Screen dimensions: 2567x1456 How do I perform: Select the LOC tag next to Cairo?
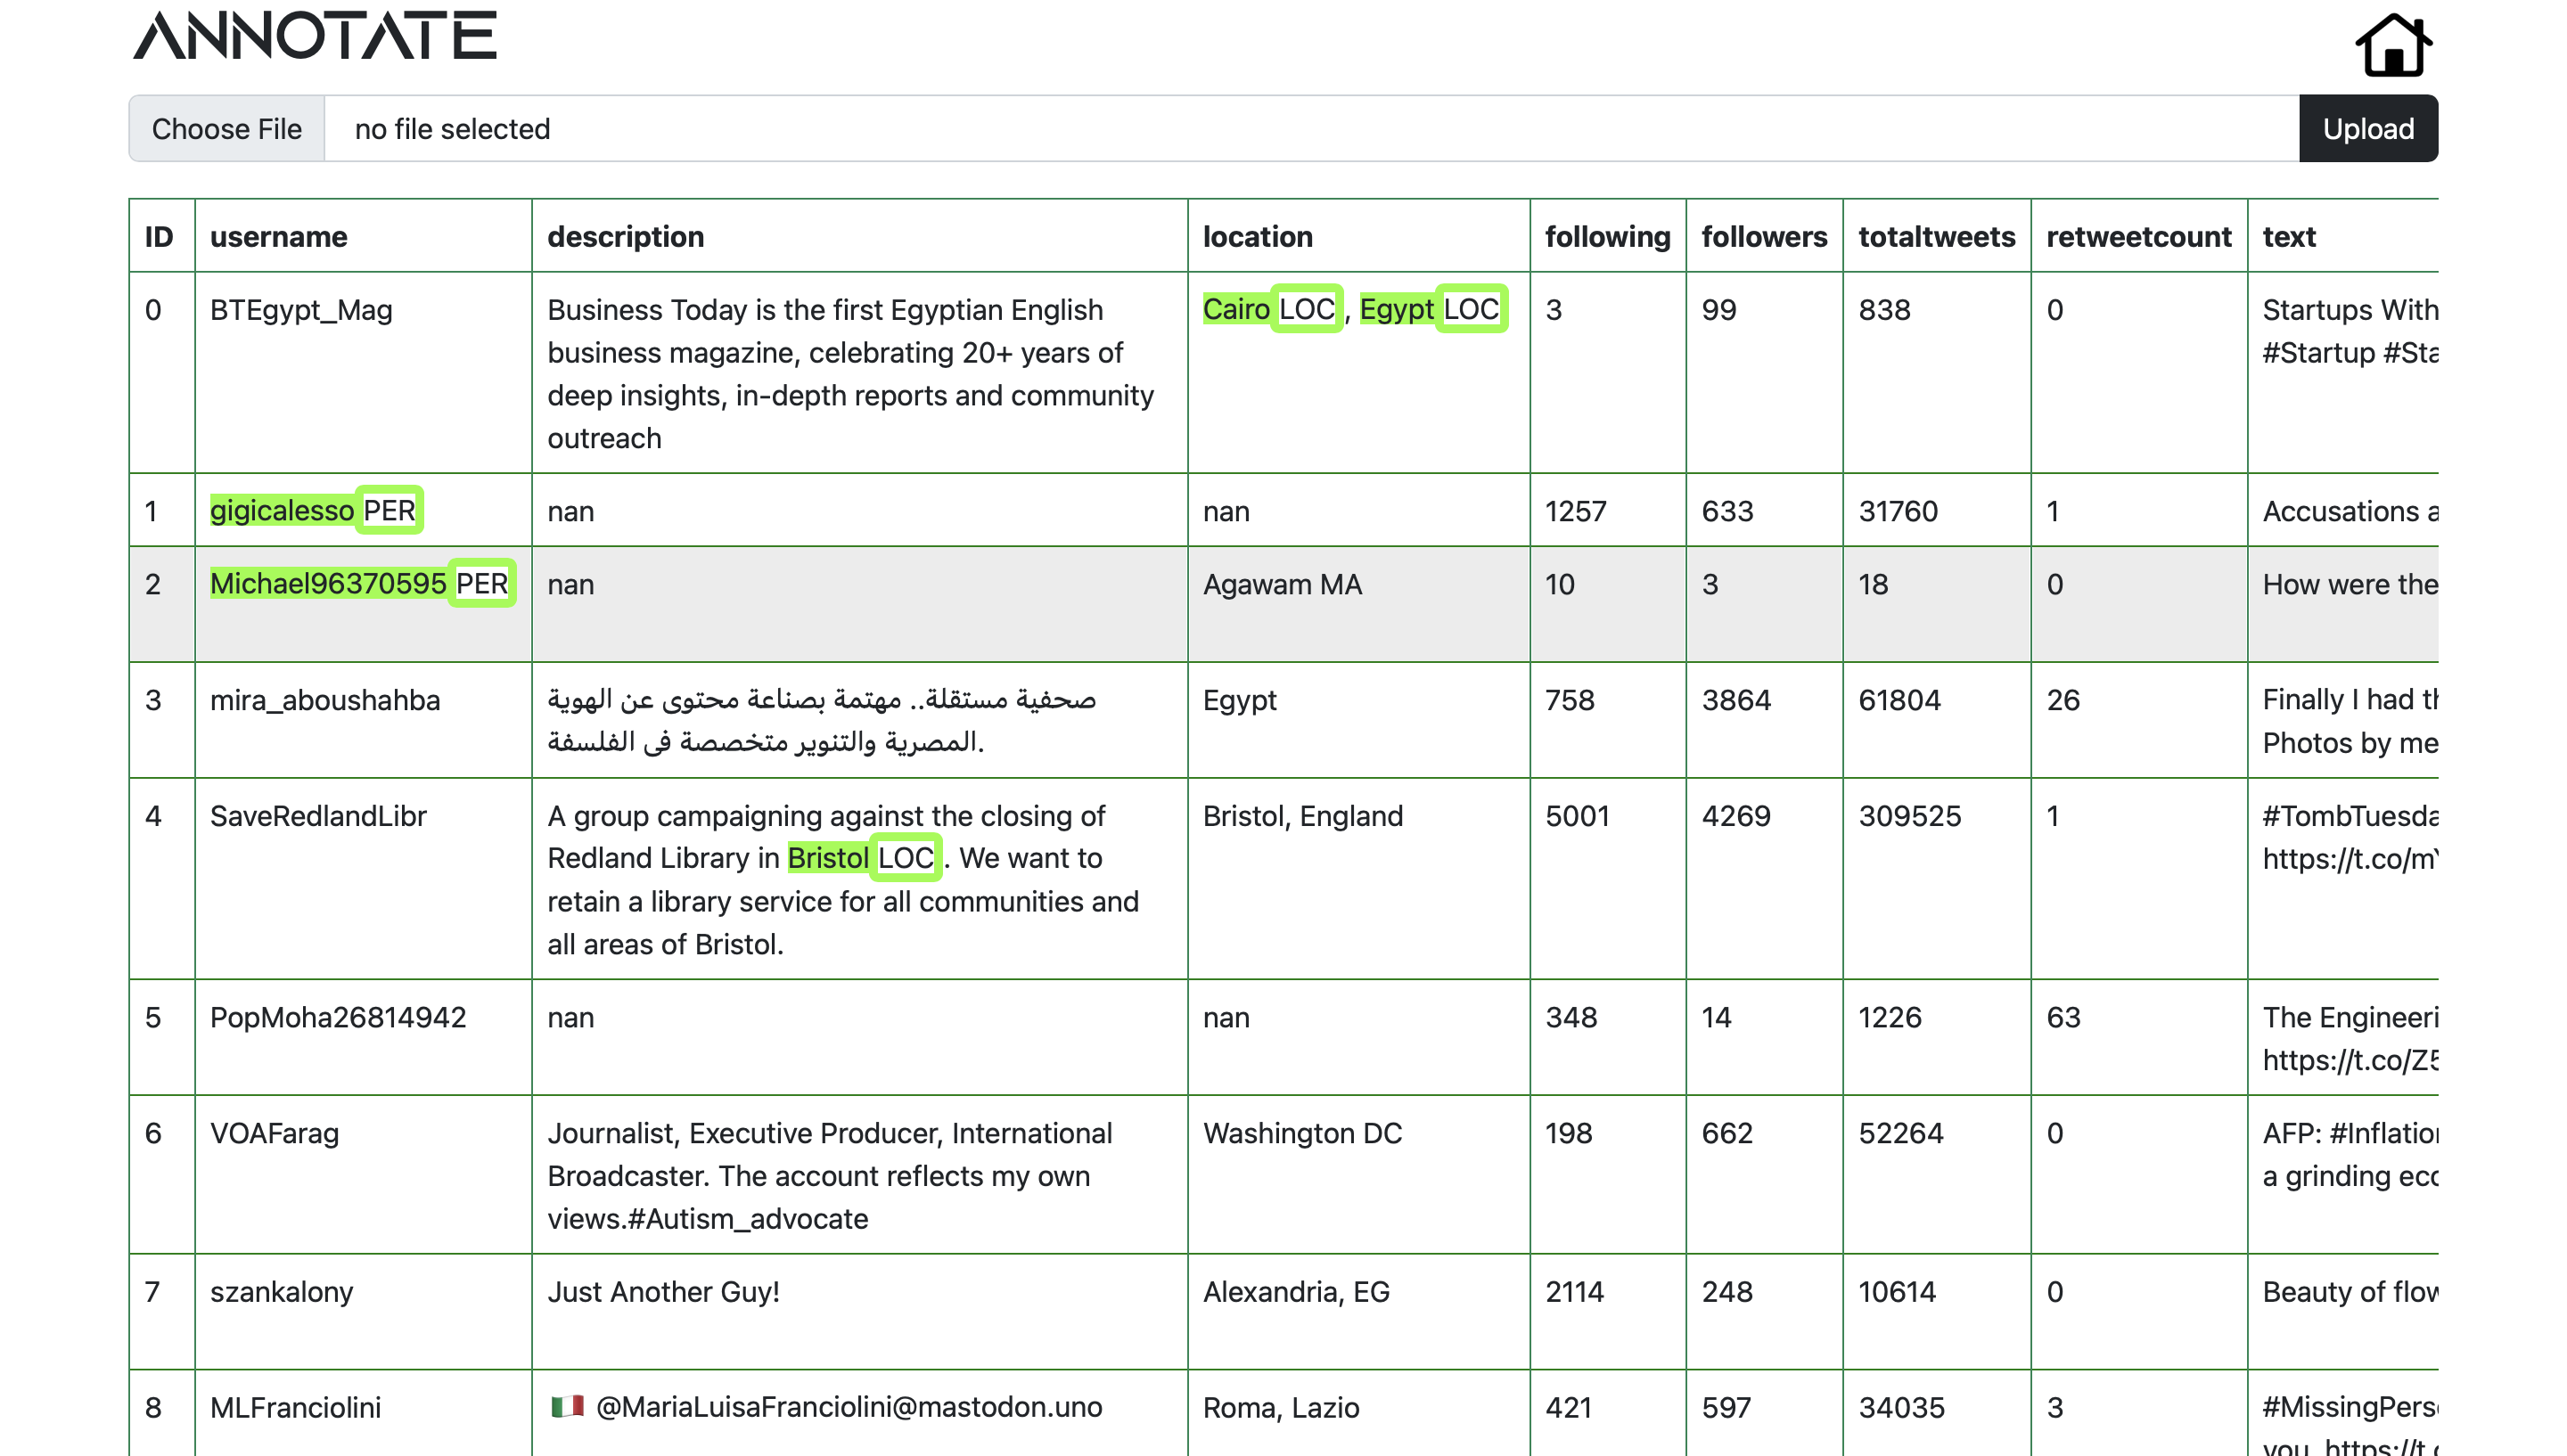pos(1306,309)
